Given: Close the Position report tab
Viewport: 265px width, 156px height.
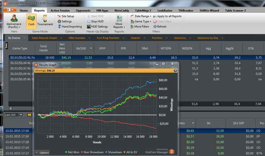Looking at the screenshot, I should pyautogui.click(x=167, y=38).
